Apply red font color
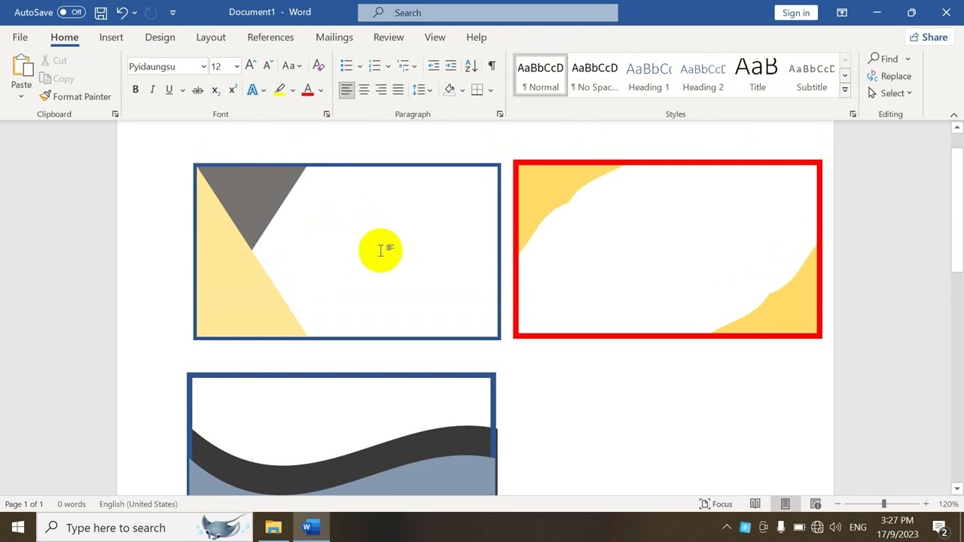Image resolution: width=964 pixels, height=542 pixels. (307, 90)
